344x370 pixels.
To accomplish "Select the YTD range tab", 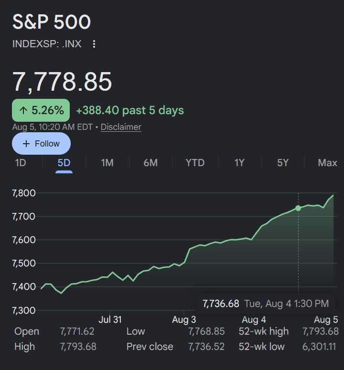I will pyautogui.click(x=195, y=163).
